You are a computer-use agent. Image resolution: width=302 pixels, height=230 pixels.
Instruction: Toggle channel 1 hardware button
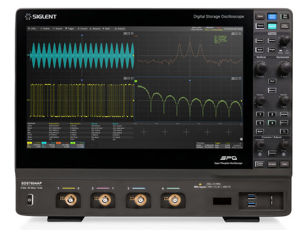[260, 114]
